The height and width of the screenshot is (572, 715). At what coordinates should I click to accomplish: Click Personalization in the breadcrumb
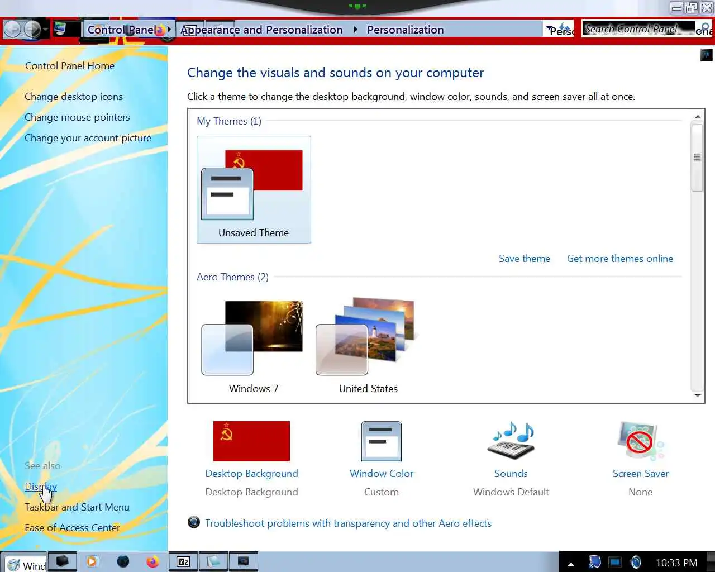tap(405, 30)
